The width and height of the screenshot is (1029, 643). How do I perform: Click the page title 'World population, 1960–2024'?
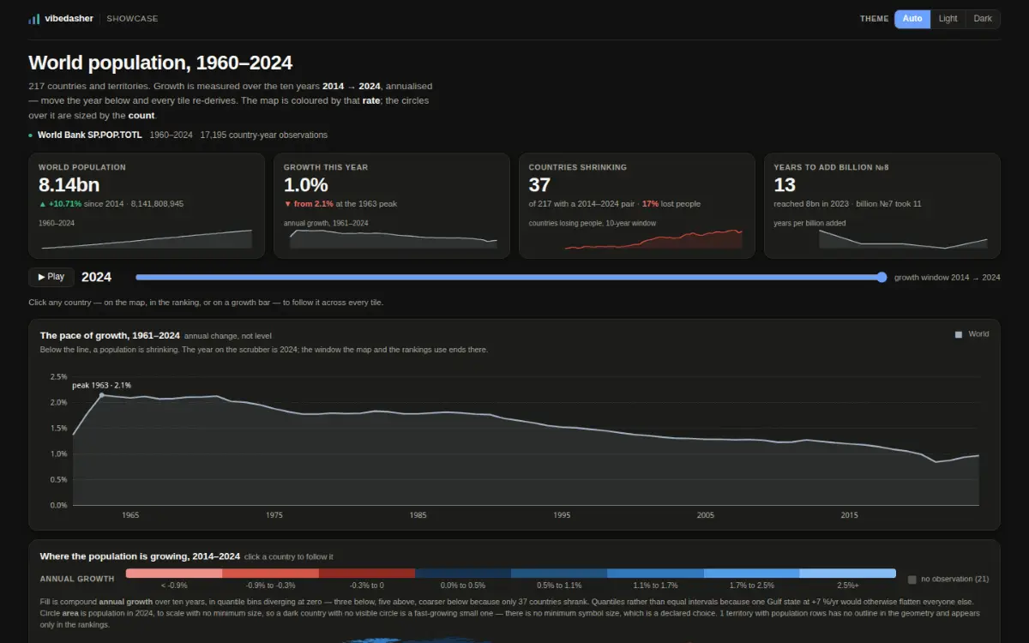(160, 63)
